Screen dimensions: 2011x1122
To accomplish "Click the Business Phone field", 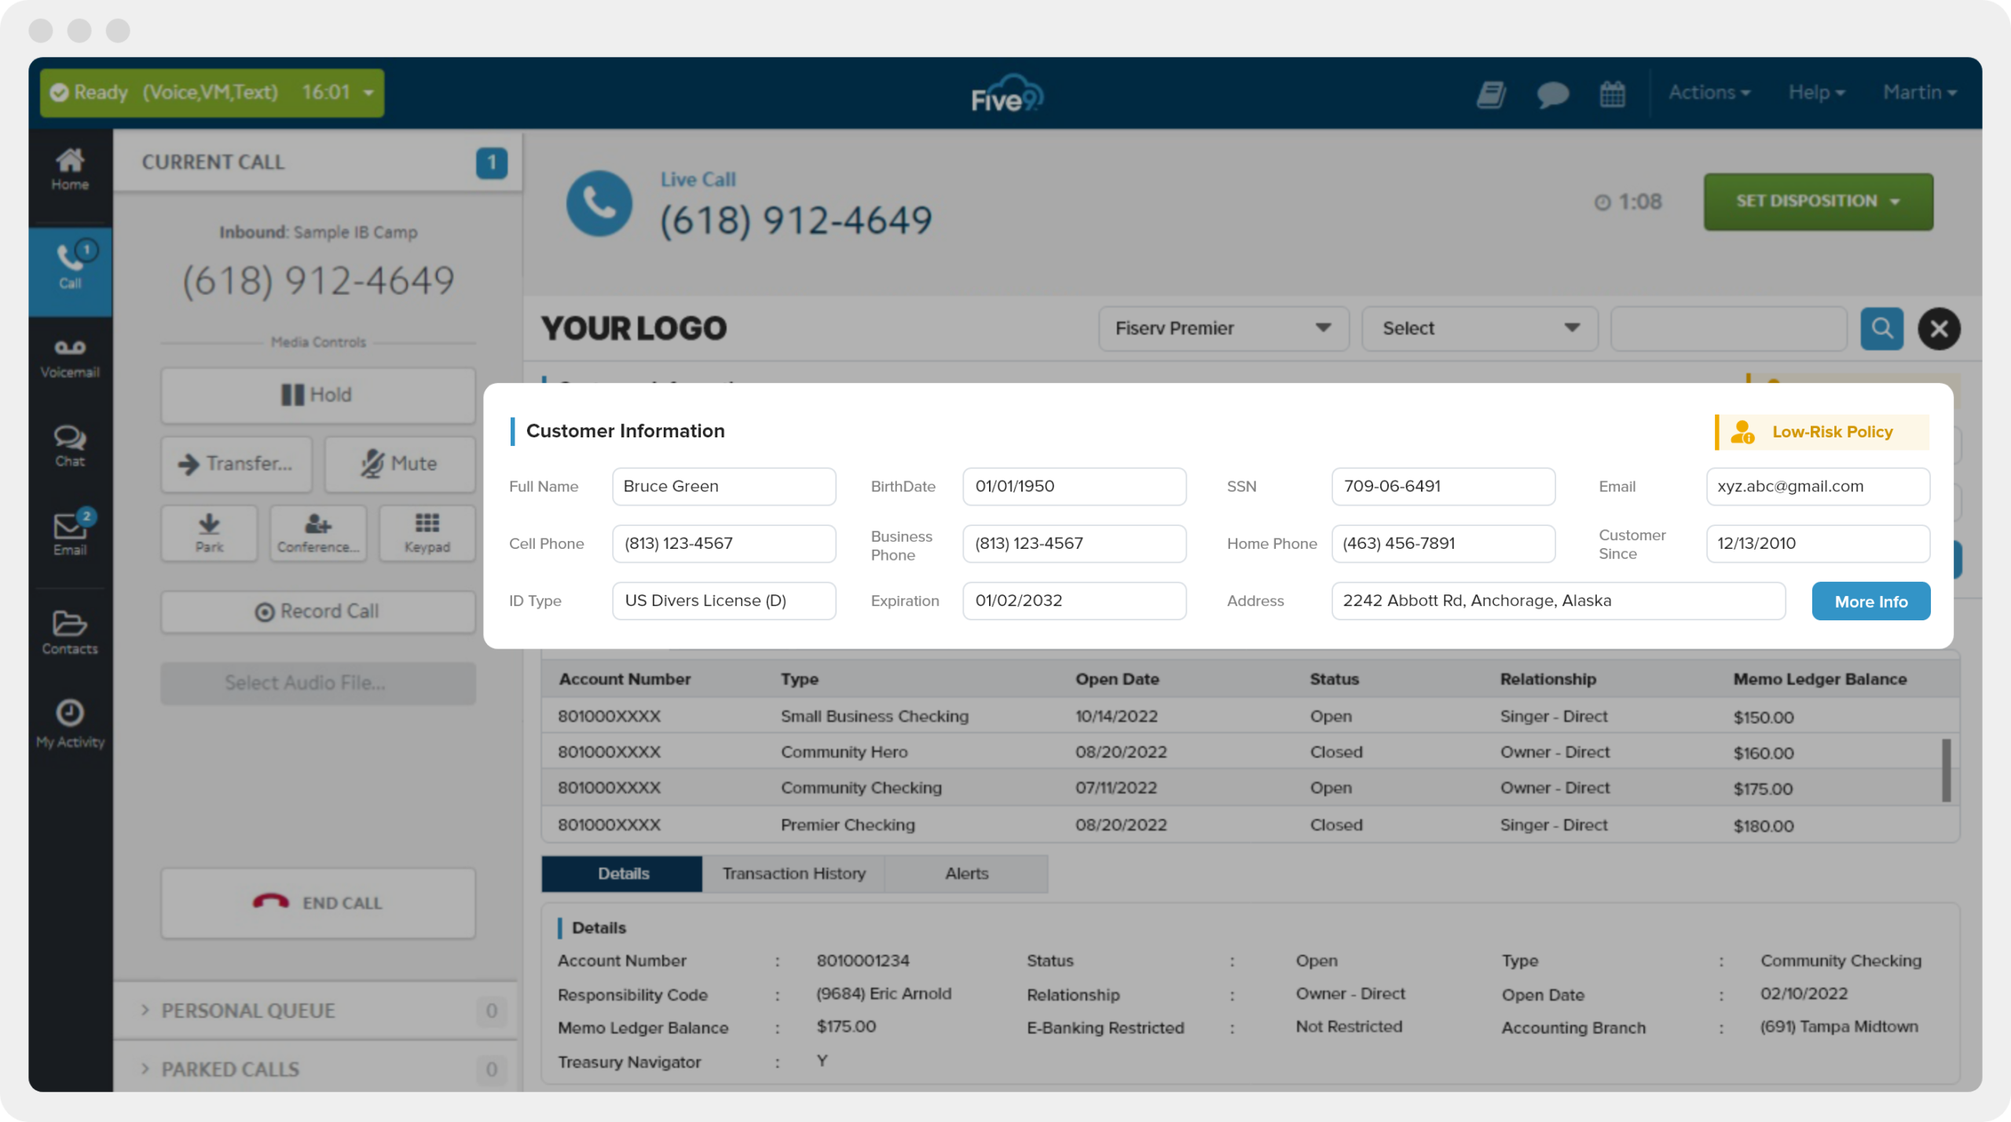I will point(1075,544).
